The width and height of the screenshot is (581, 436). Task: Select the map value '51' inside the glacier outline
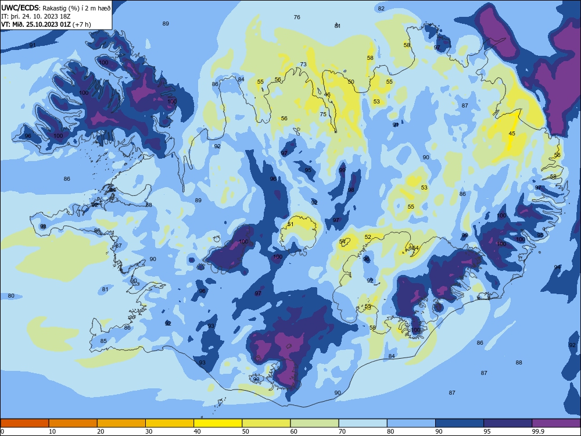pos(290,224)
